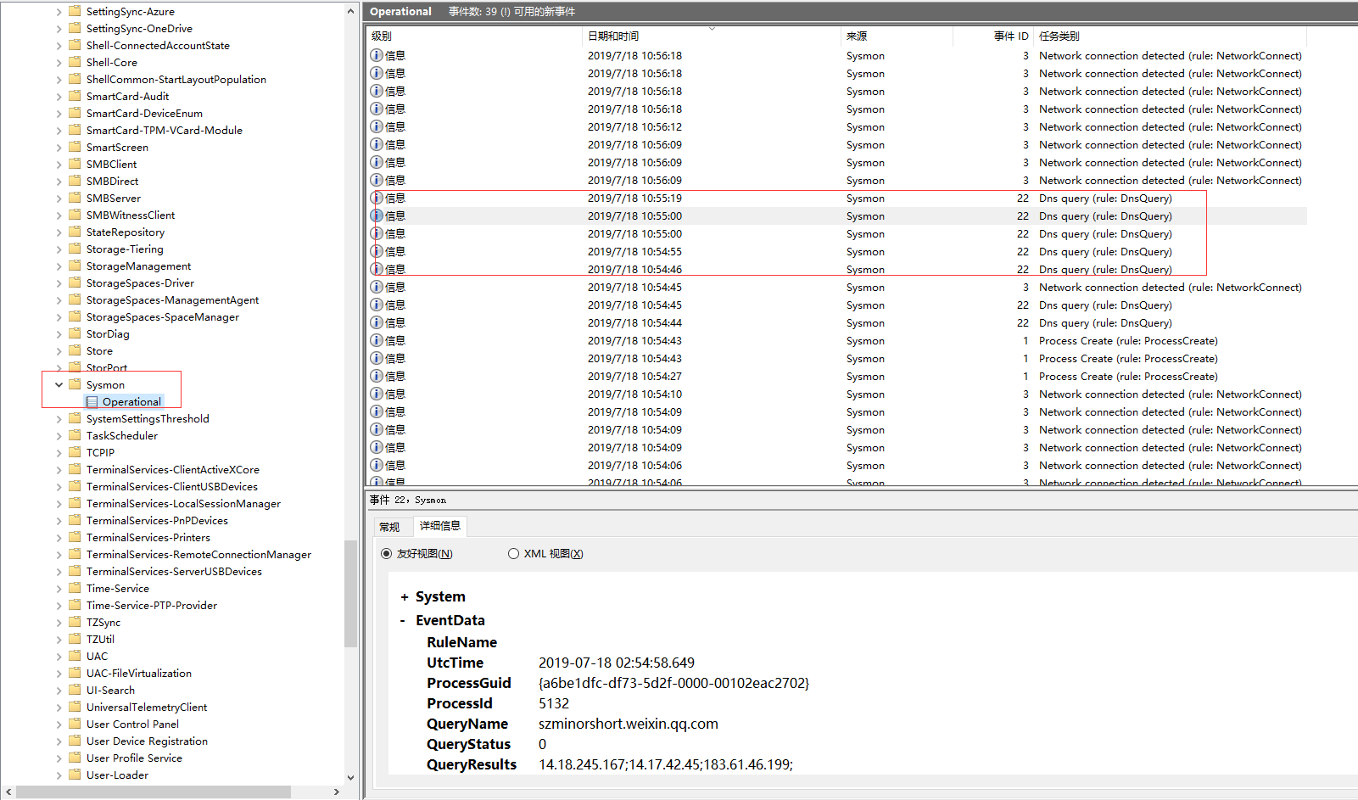1358x800 pixels.
Task: Click the SmartScreen folder icon
Action: pos(75,147)
